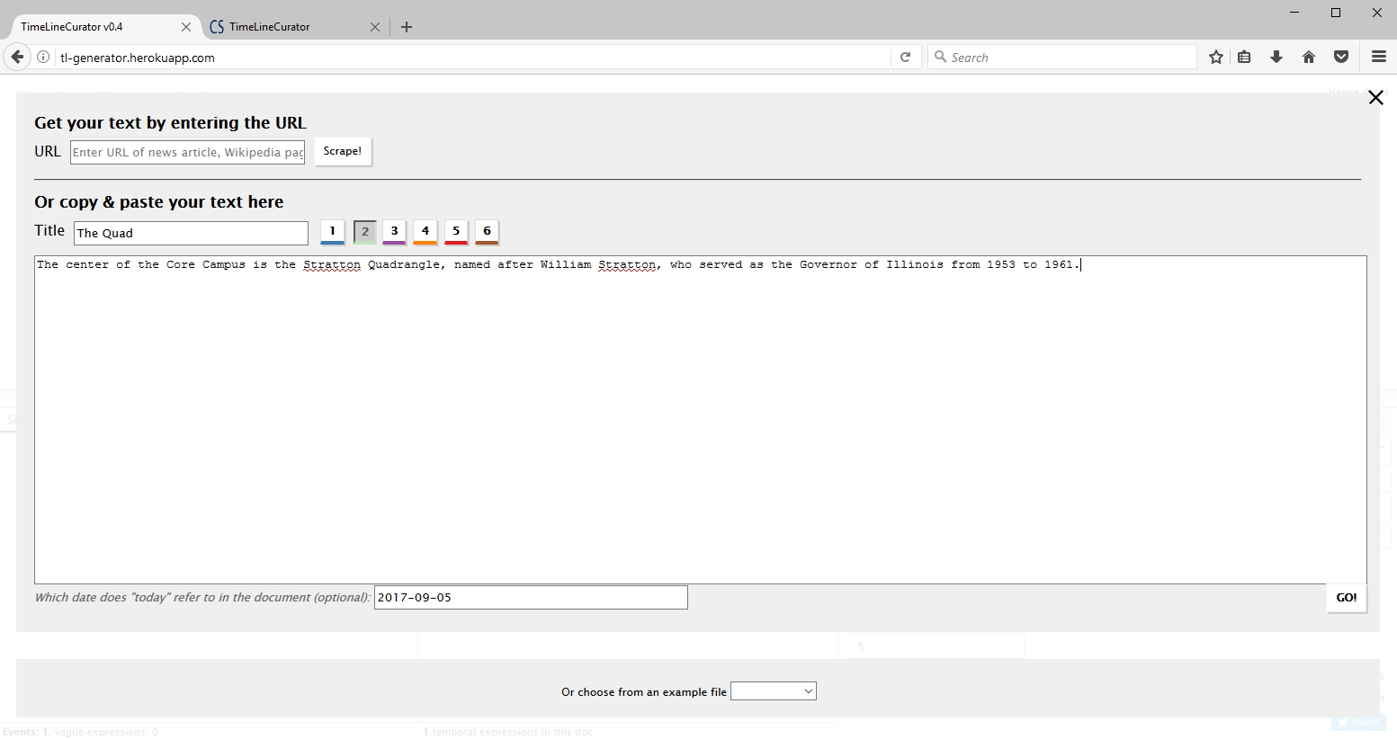Image resolution: width=1397 pixels, height=739 pixels.
Task: Reload the page with the refresh icon
Action: click(x=905, y=58)
